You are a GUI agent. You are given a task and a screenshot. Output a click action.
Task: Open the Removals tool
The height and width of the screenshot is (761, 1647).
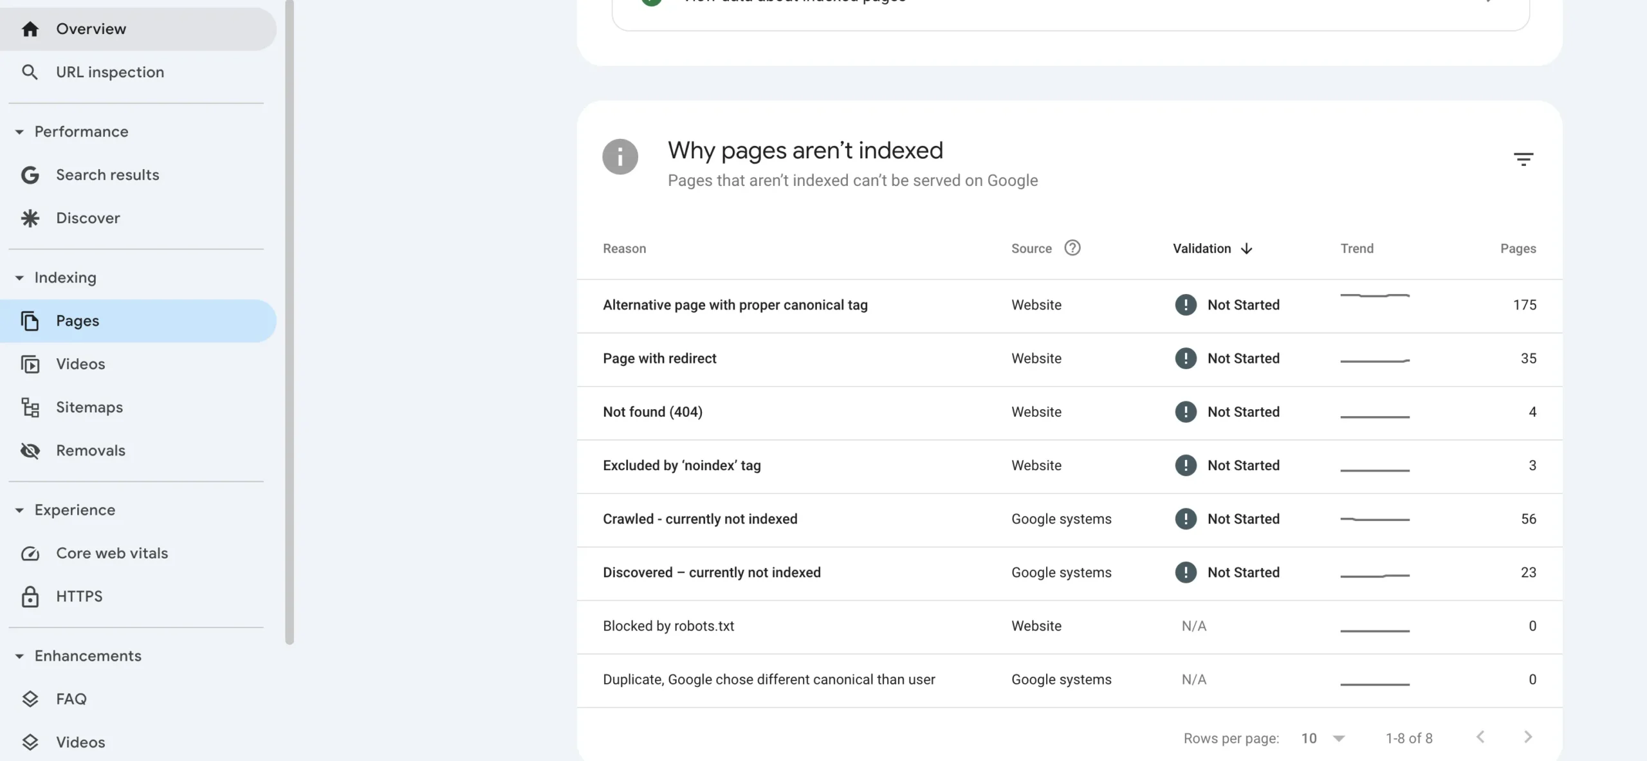pyautogui.click(x=138, y=450)
